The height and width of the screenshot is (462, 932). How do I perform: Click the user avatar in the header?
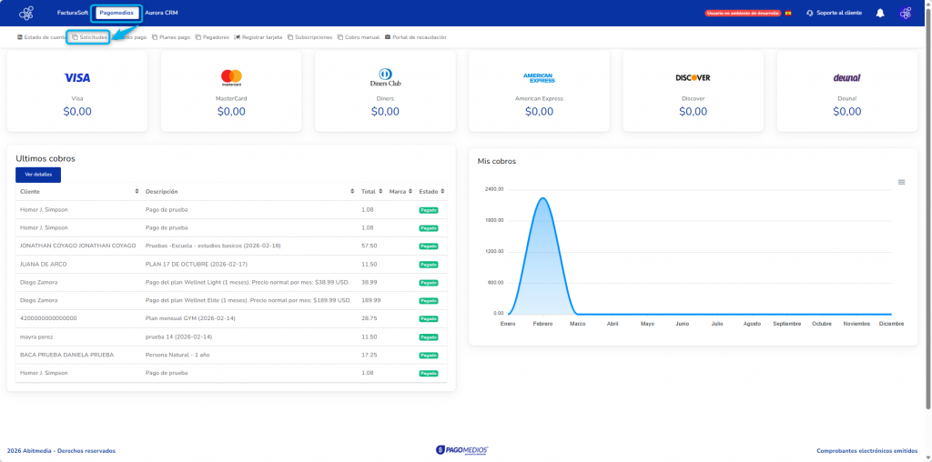coord(905,13)
